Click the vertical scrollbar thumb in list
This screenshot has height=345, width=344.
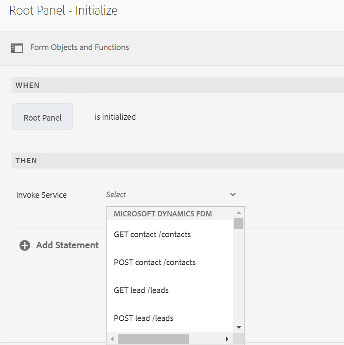pyautogui.click(x=238, y=223)
